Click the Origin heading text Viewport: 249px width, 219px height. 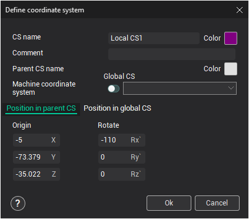pyautogui.click(x=22, y=125)
